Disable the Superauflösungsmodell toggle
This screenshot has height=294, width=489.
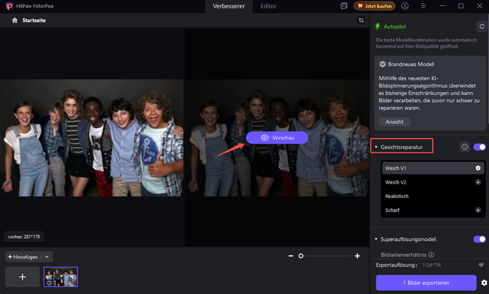point(479,239)
